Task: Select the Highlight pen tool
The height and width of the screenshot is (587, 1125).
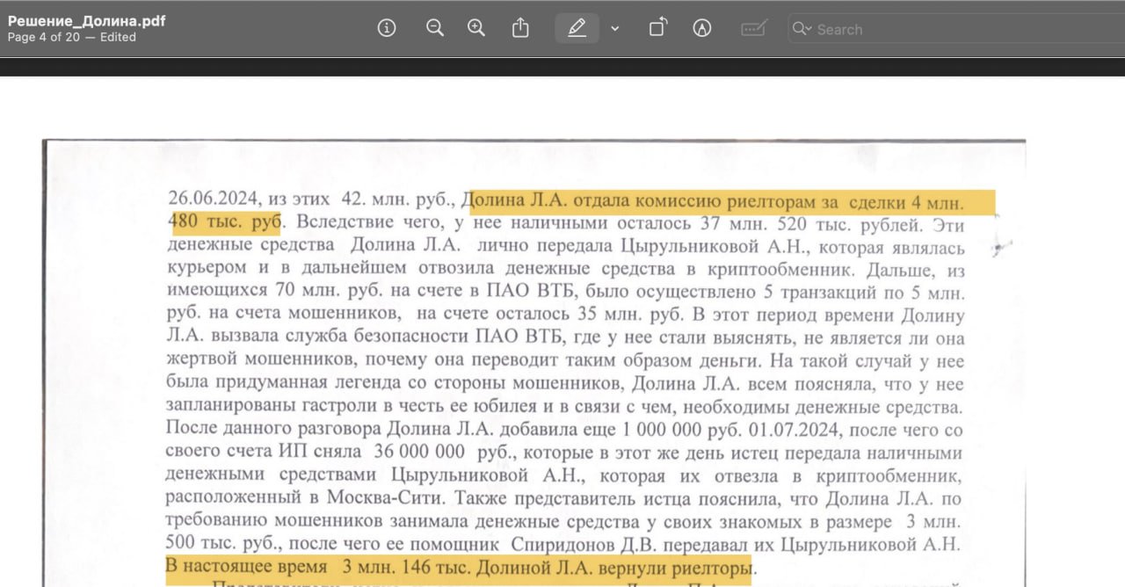Action: point(577,27)
